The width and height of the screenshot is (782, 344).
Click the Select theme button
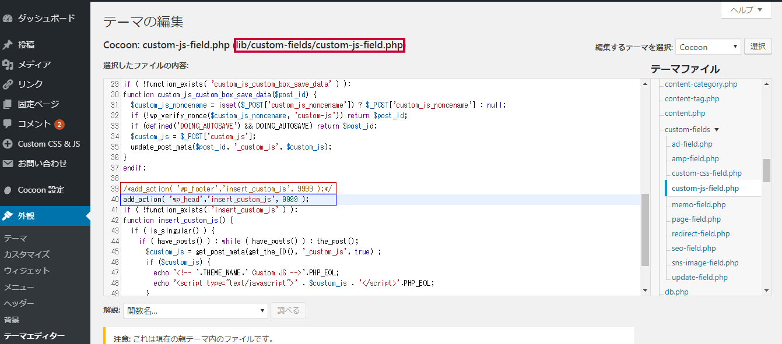pos(758,47)
